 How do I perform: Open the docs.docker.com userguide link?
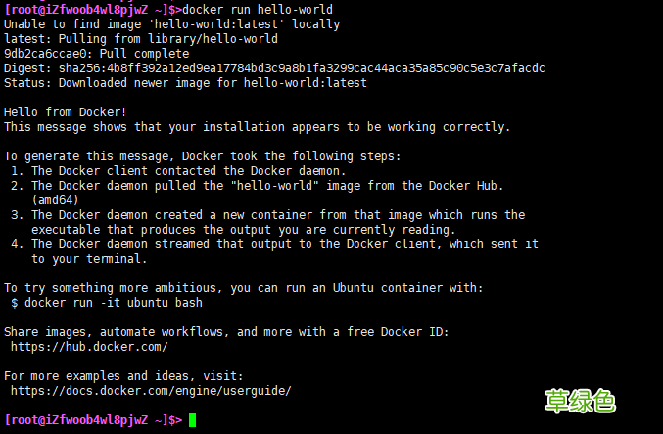pyautogui.click(x=151, y=391)
